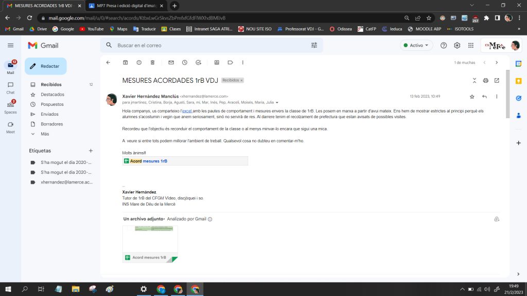Open the Acord mesures 1rB spreadsheet link
The width and height of the screenshot is (527, 296).
tap(149, 161)
